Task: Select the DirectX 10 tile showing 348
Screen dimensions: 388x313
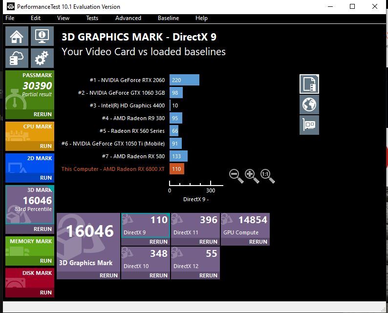Action: coord(146,259)
